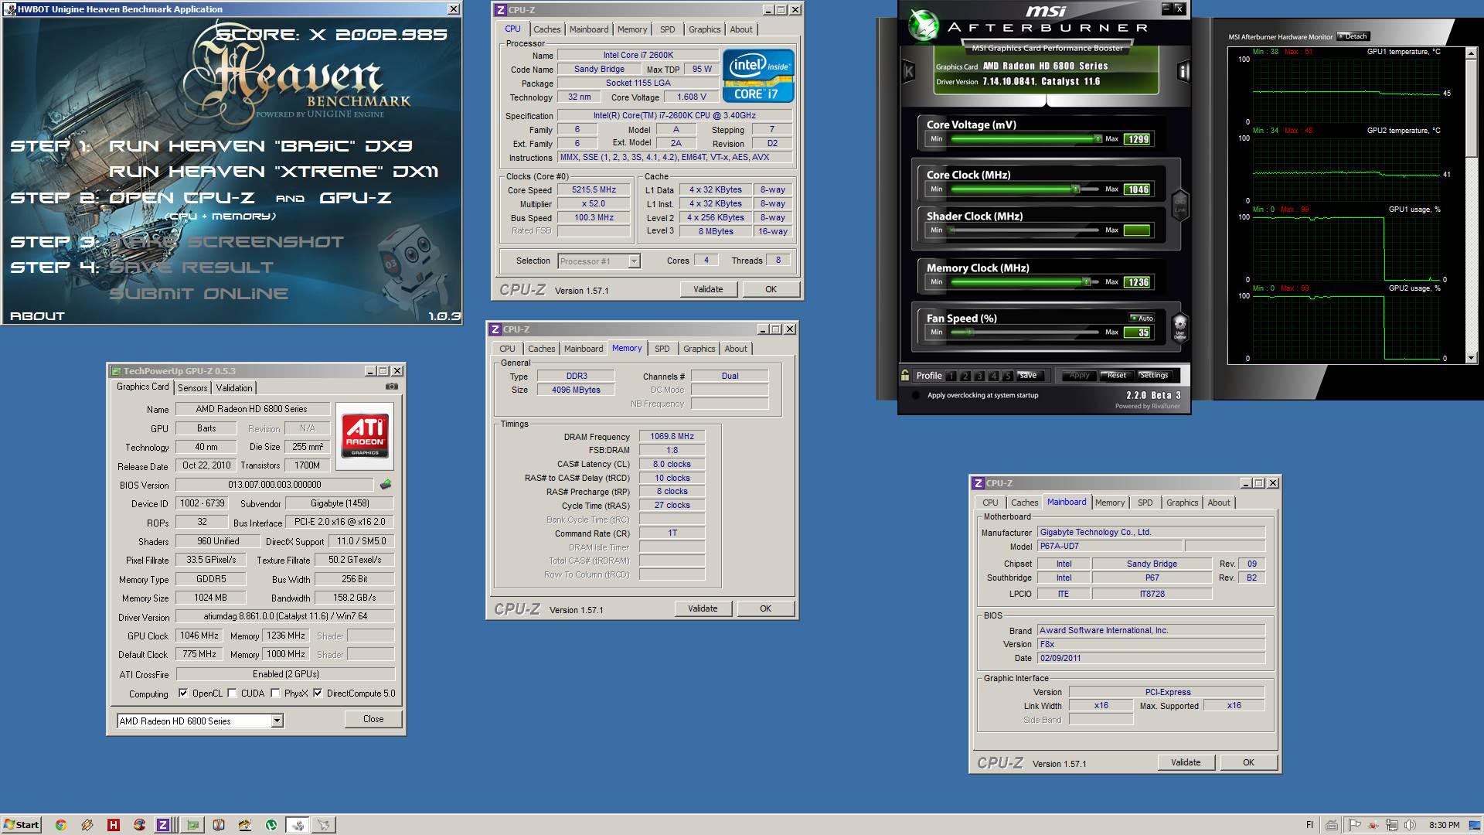
Task: Click the Memory Clock value field 1236
Action: click(x=1138, y=282)
